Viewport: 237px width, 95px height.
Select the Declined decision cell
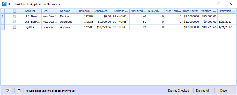[68, 16]
